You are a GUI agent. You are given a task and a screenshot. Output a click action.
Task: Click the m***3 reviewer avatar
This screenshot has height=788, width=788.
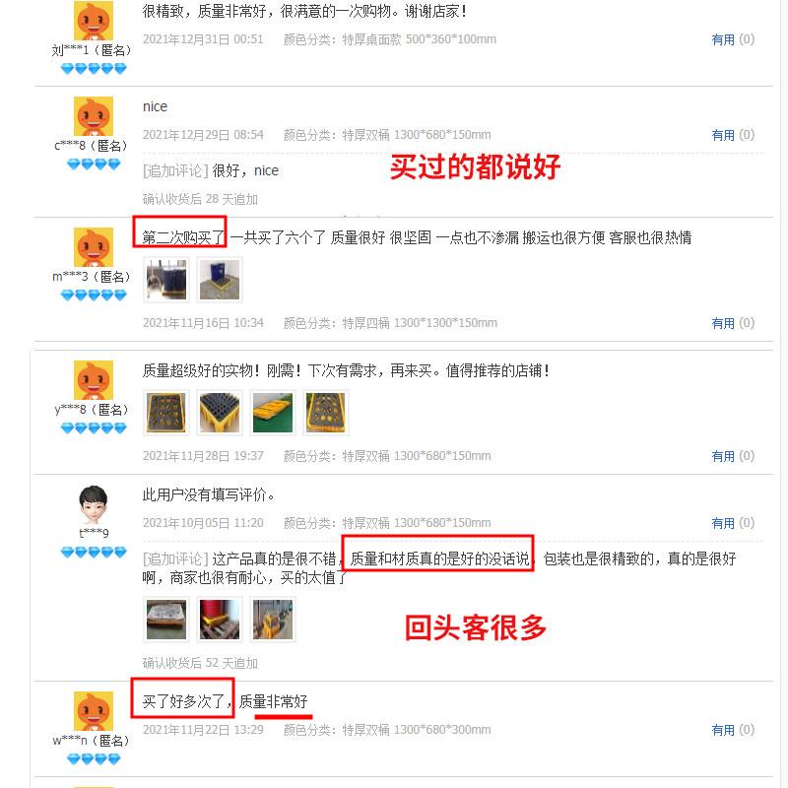[94, 247]
